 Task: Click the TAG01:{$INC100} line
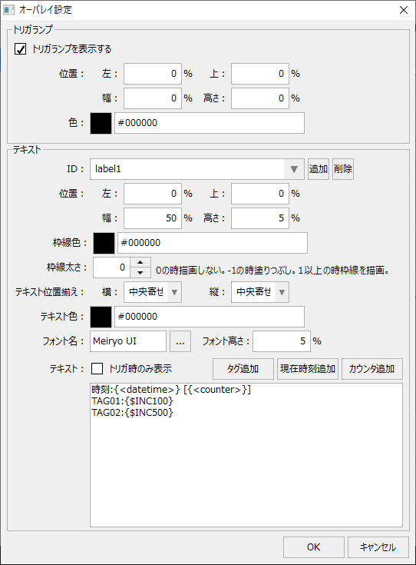click(133, 401)
